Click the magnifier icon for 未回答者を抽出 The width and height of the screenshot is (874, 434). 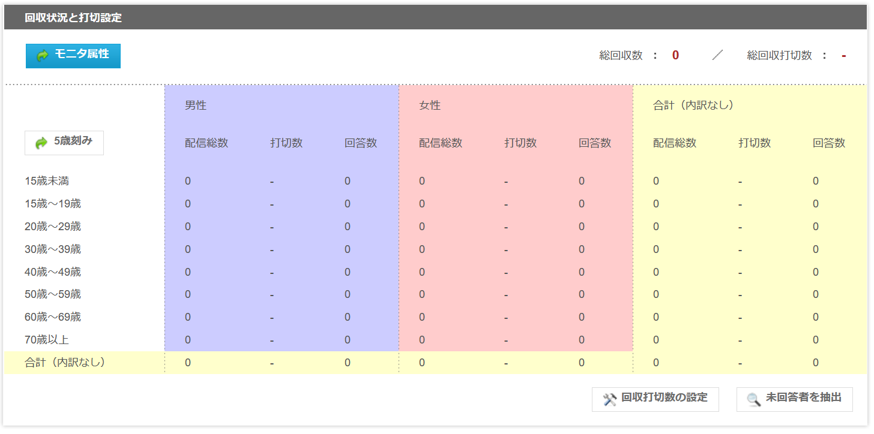click(x=754, y=399)
